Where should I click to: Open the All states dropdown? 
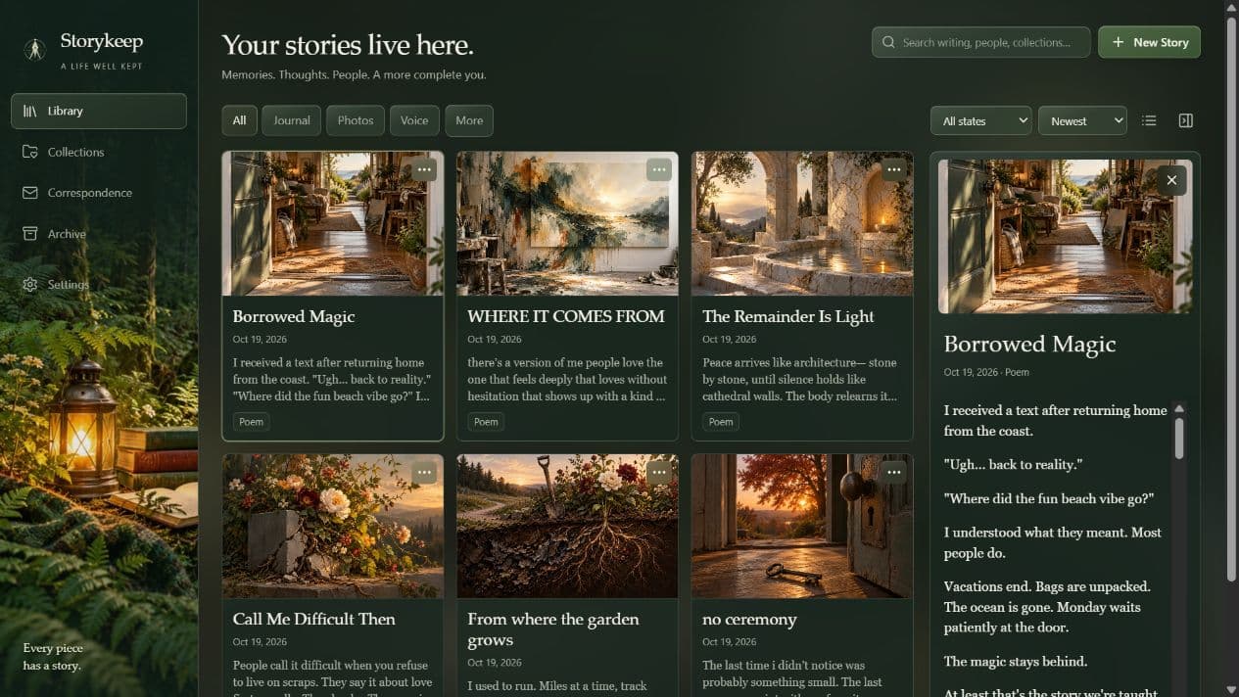[x=980, y=120]
